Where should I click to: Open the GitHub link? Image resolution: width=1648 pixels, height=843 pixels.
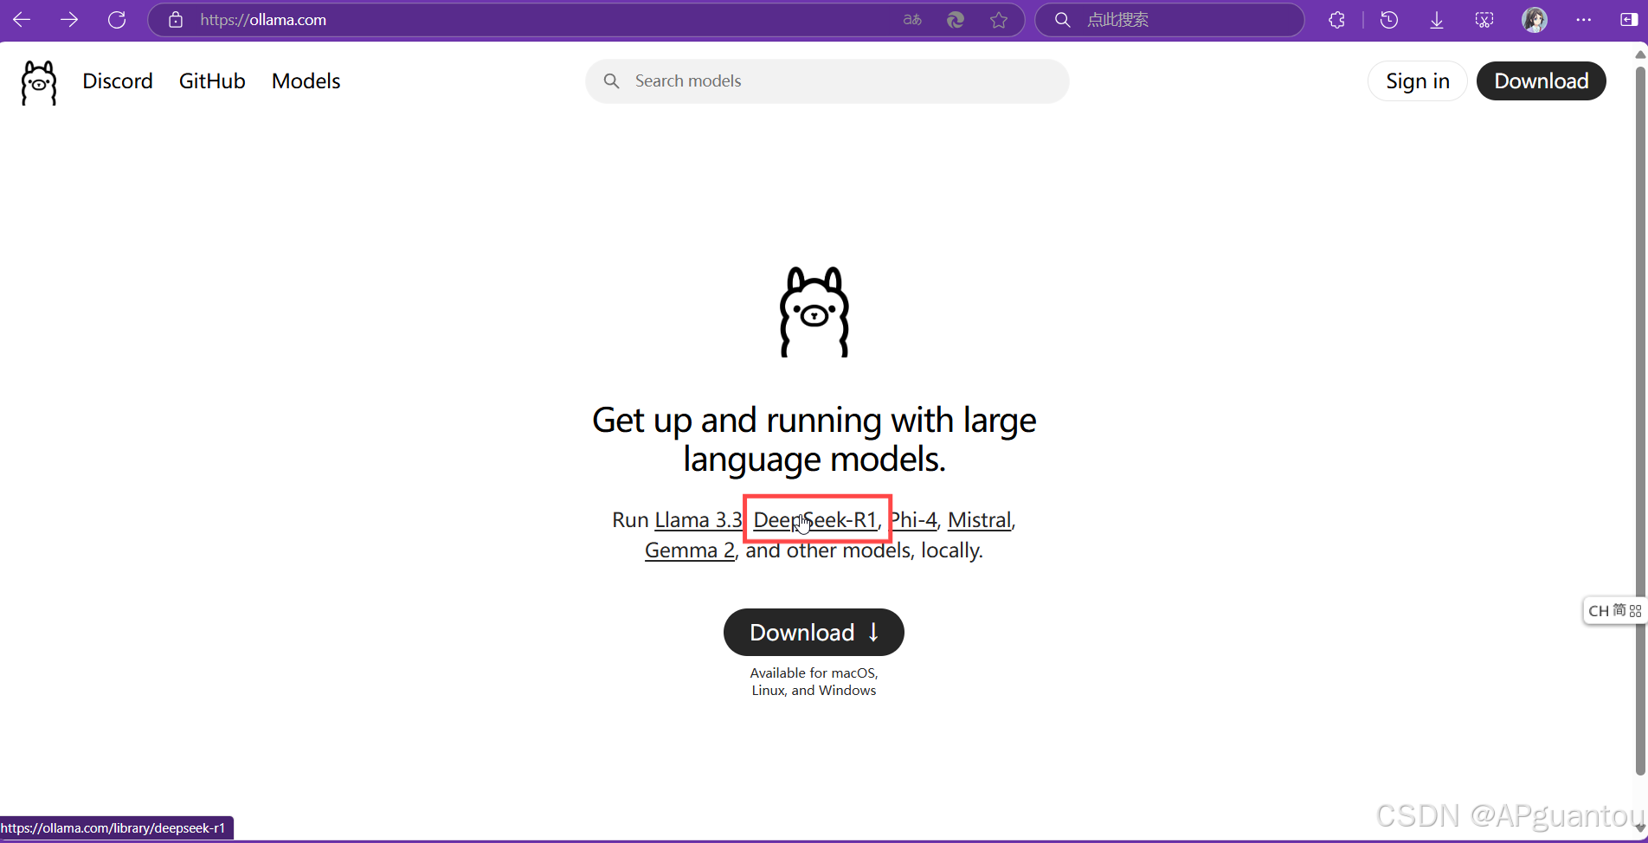tap(212, 80)
